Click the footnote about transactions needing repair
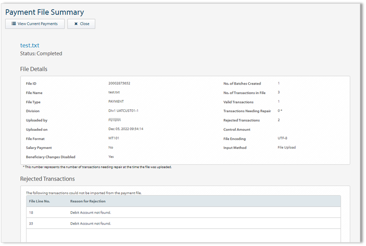The width and height of the screenshot is (366, 246). tap(97, 167)
